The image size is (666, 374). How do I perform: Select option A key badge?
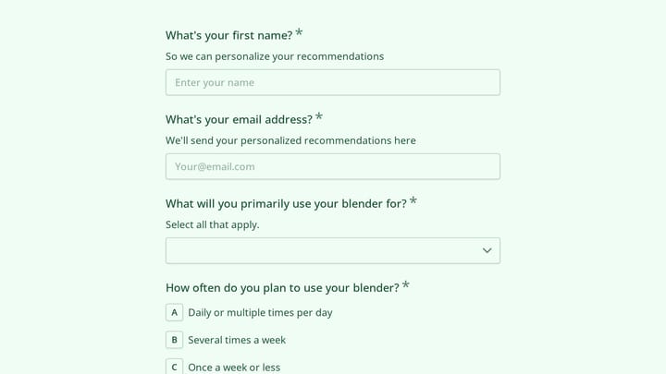(174, 312)
